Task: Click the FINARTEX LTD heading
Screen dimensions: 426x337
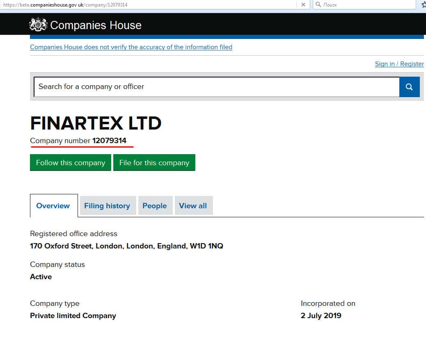Action: pyautogui.click(x=96, y=123)
